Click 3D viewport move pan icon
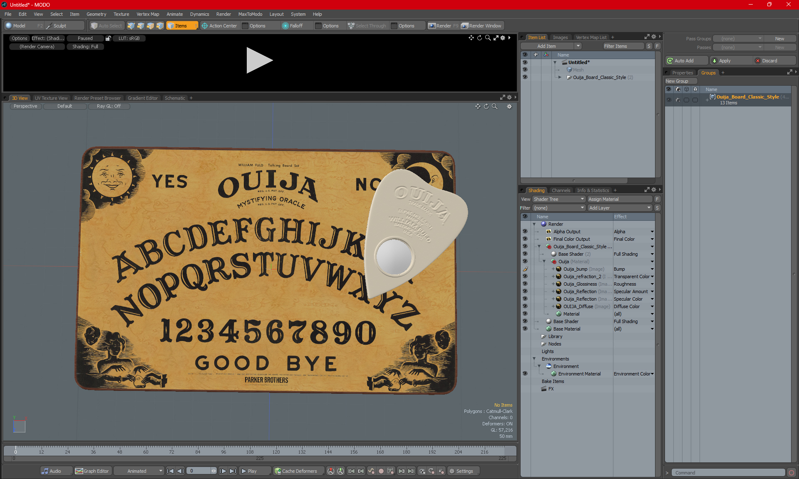Viewport: 799px width, 479px height. (x=478, y=106)
